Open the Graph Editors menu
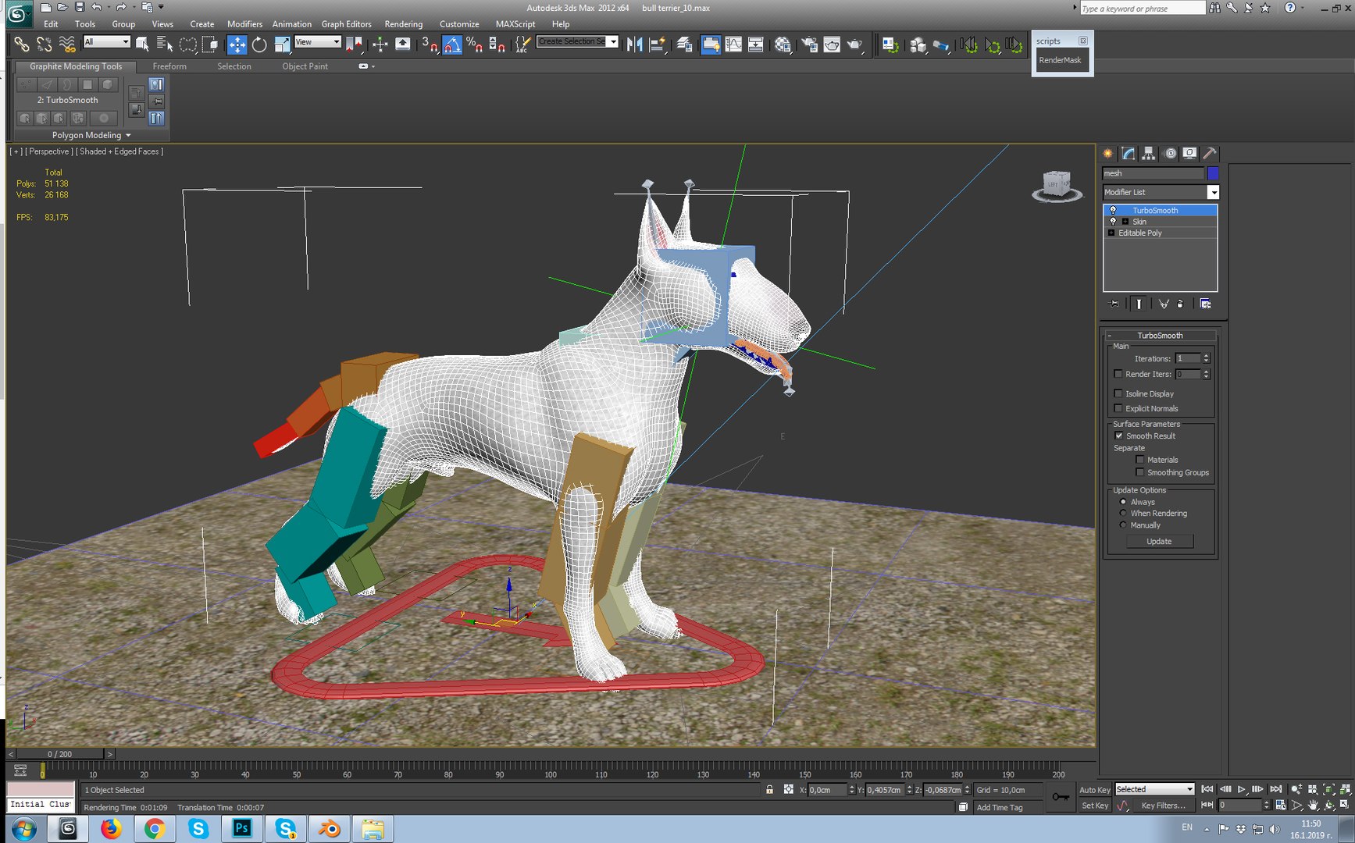The height and width of the screenshot is (843, 1355). [346, 24]
